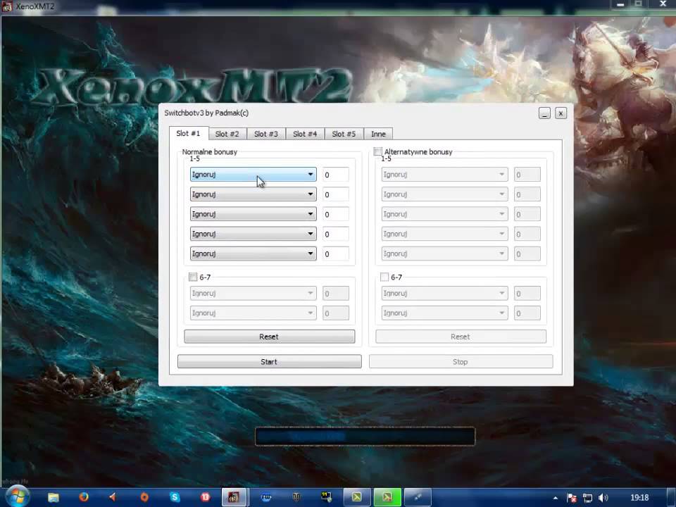Launch Firefox from the taskbar
This screenshot has height=507, width=676.
[84, 497]
